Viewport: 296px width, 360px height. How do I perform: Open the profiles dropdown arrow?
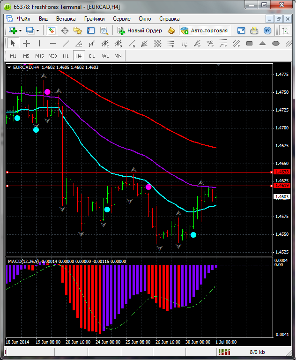tap(38, 30)
